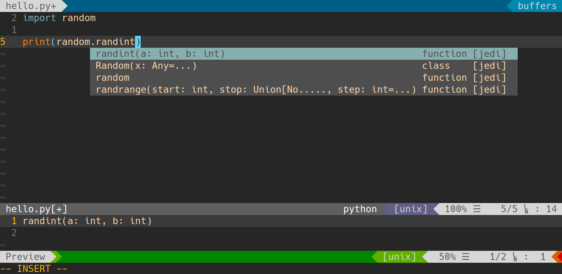The height and width of the screenshot is (274, 562).
Task: Place the cursor on the import keyword
Action: tap(39, 18)
